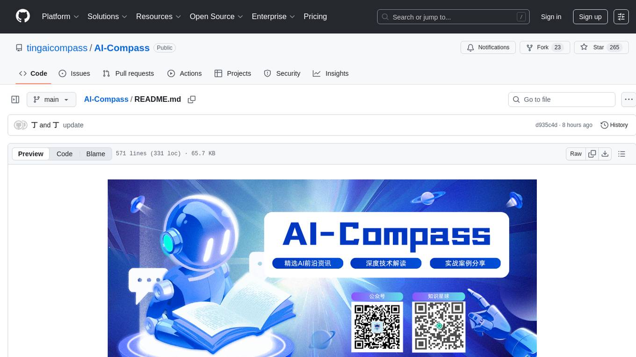Viewport: 636px width, 357px height.
Task: Switch to the Issues tab
Action: pos(74,73)
